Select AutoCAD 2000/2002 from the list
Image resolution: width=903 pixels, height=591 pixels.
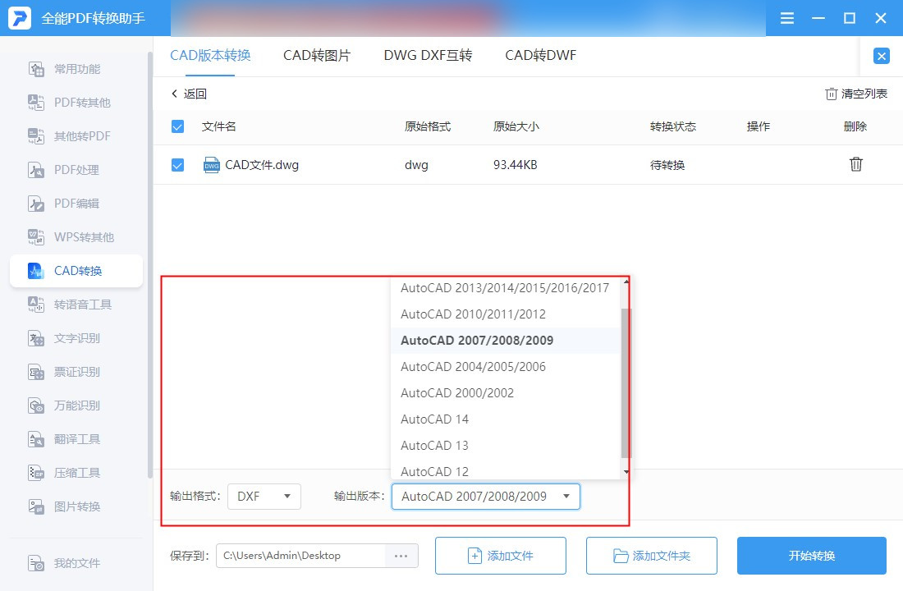click(458, 393)
